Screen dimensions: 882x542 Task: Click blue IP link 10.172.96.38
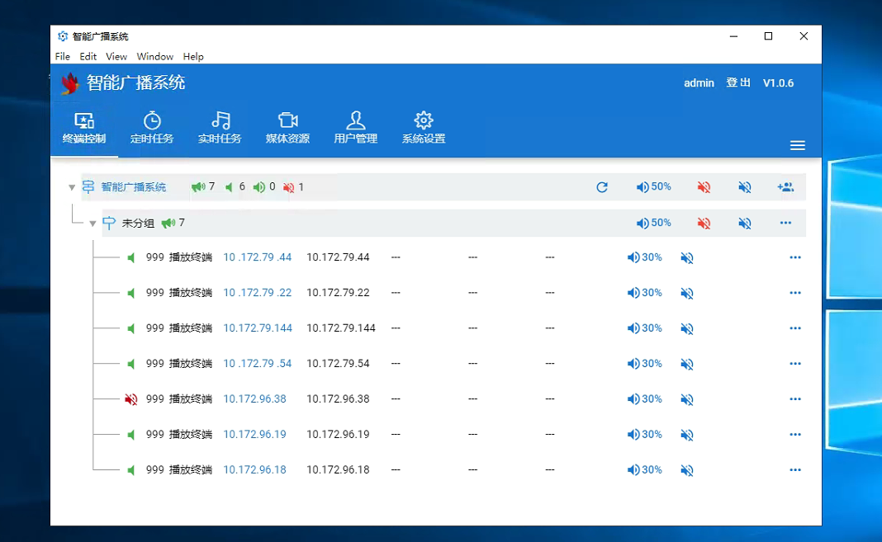point(255,398)
